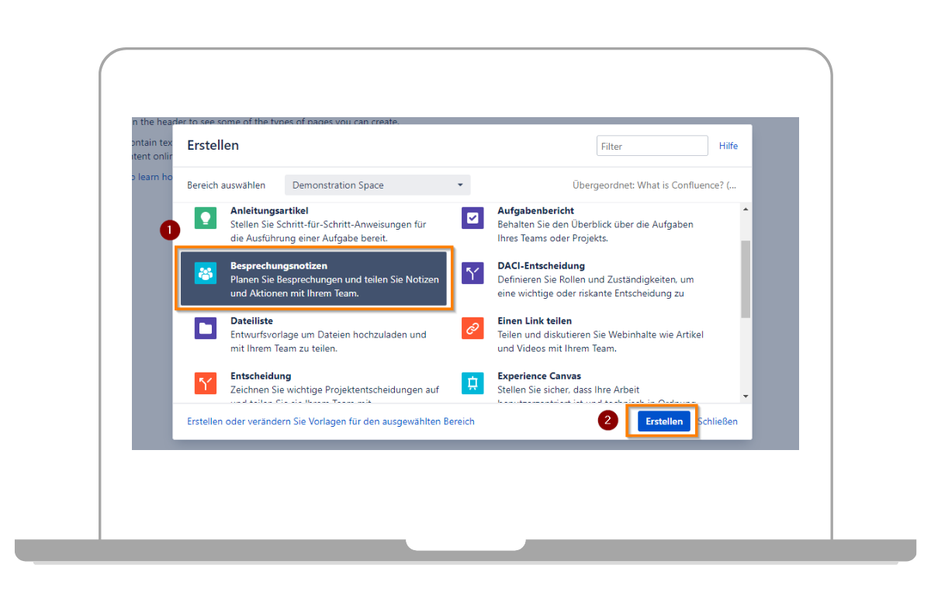Click the Einen Link teilen icon
931x613 pixels.
coord(472,328)
